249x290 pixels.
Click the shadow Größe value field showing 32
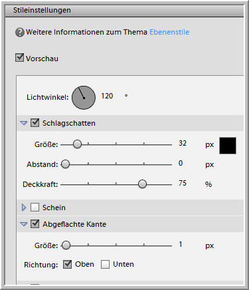pyautogui.click(x=183, y=143)
